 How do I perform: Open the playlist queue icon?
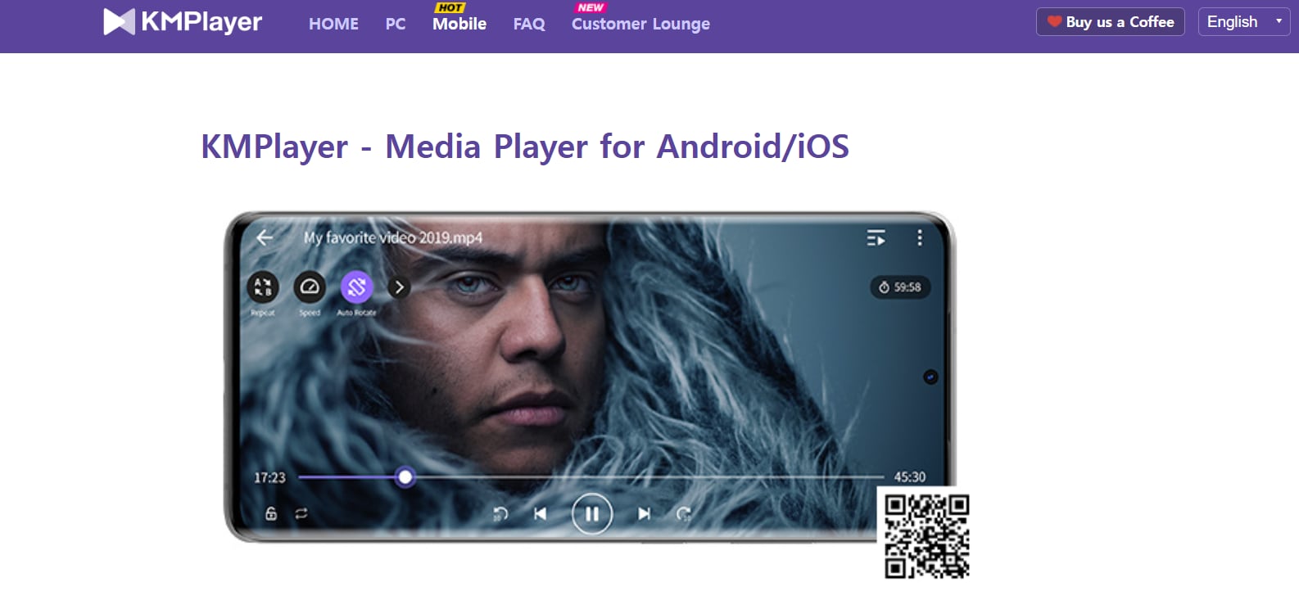pos(876,237)
